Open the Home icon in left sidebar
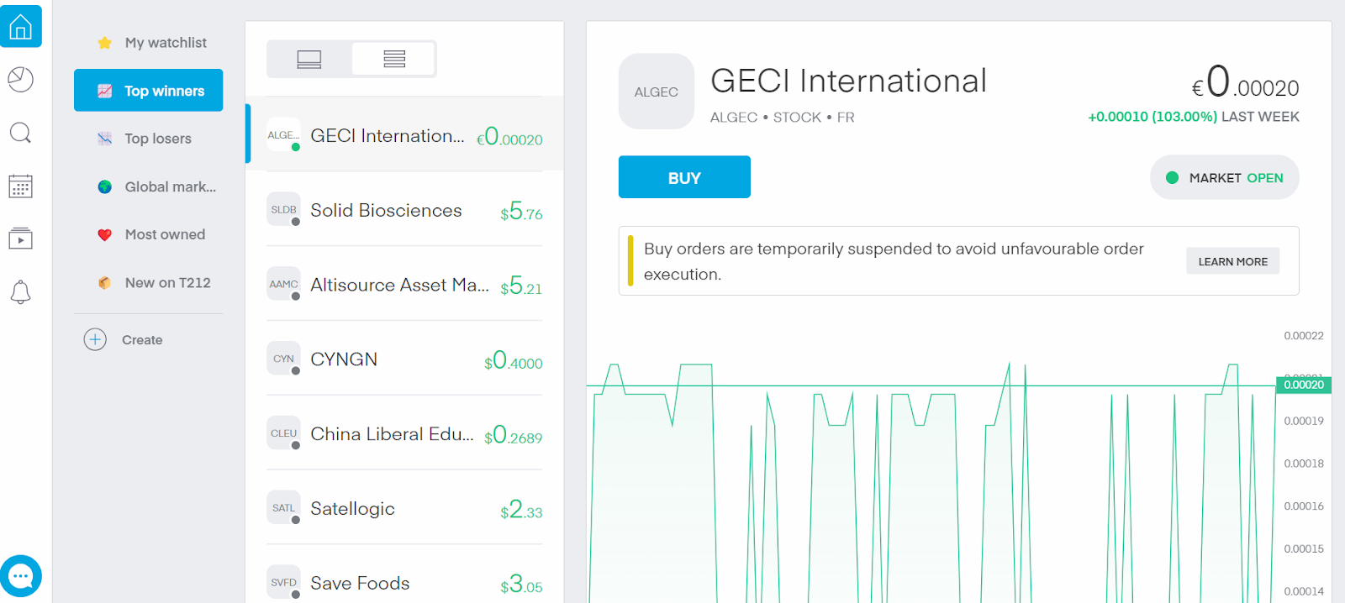Screen dimensions: 1345x603 (21, 27)
